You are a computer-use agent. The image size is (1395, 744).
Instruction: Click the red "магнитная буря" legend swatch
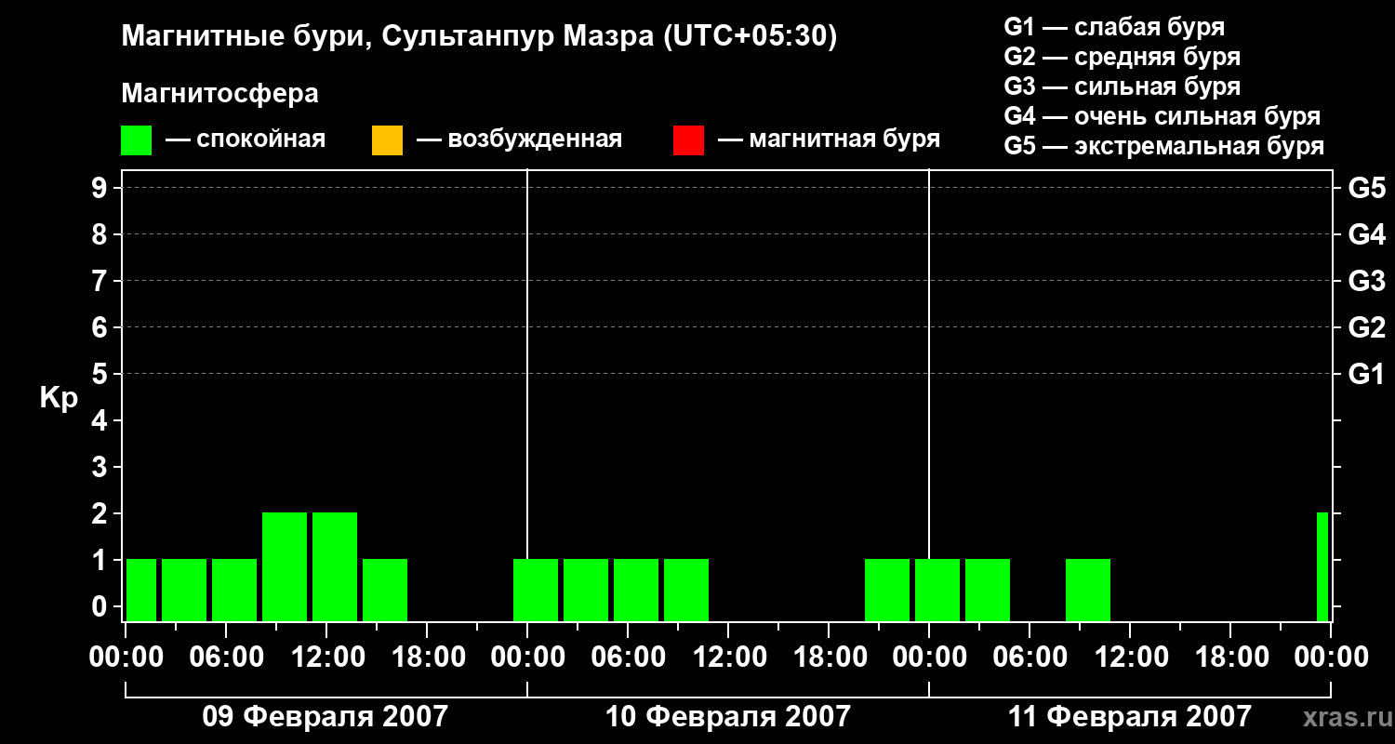tap(688, 139)
